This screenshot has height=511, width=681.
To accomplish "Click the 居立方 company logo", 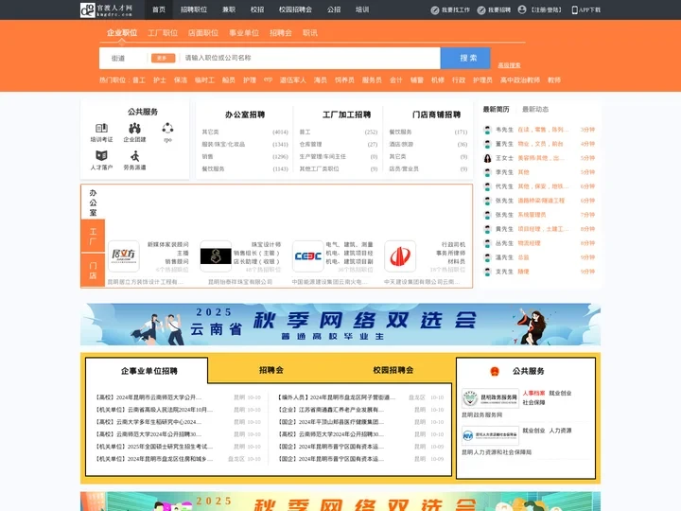I will pos(124,255).
